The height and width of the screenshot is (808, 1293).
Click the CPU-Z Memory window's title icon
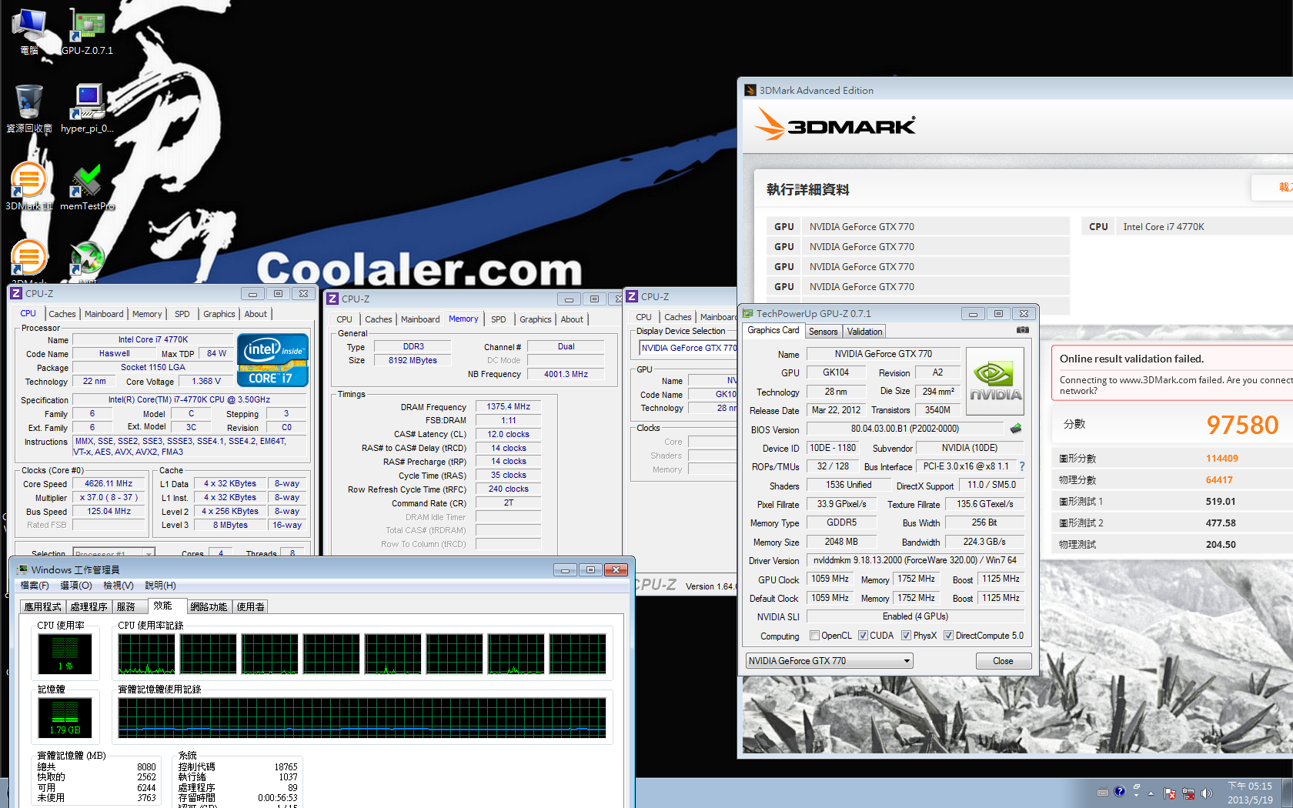(x=332, y=299)
